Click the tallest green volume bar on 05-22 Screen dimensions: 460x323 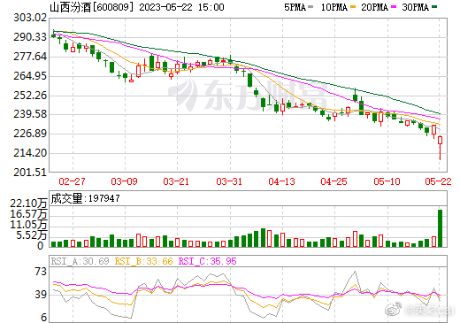(x=440, y=228)
